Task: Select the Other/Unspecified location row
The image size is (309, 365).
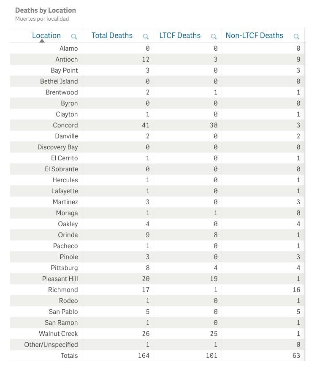Action: click(x=51, y=345)
